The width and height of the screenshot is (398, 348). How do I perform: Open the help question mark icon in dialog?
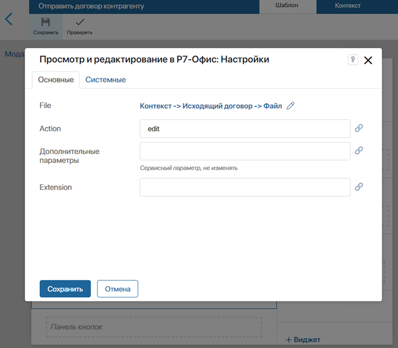click(353, 59)
